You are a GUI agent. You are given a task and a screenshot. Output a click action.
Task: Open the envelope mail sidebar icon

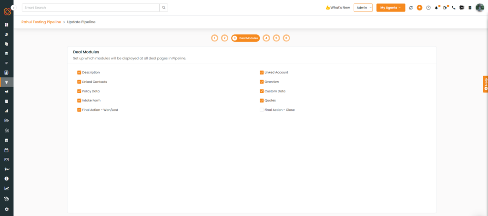pos(7,160)
